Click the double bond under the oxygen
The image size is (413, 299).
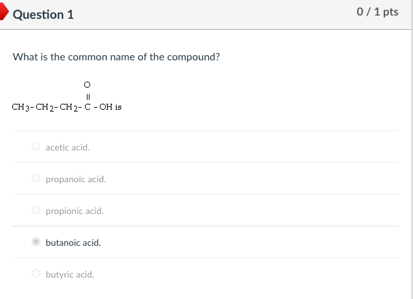(88, 97)
